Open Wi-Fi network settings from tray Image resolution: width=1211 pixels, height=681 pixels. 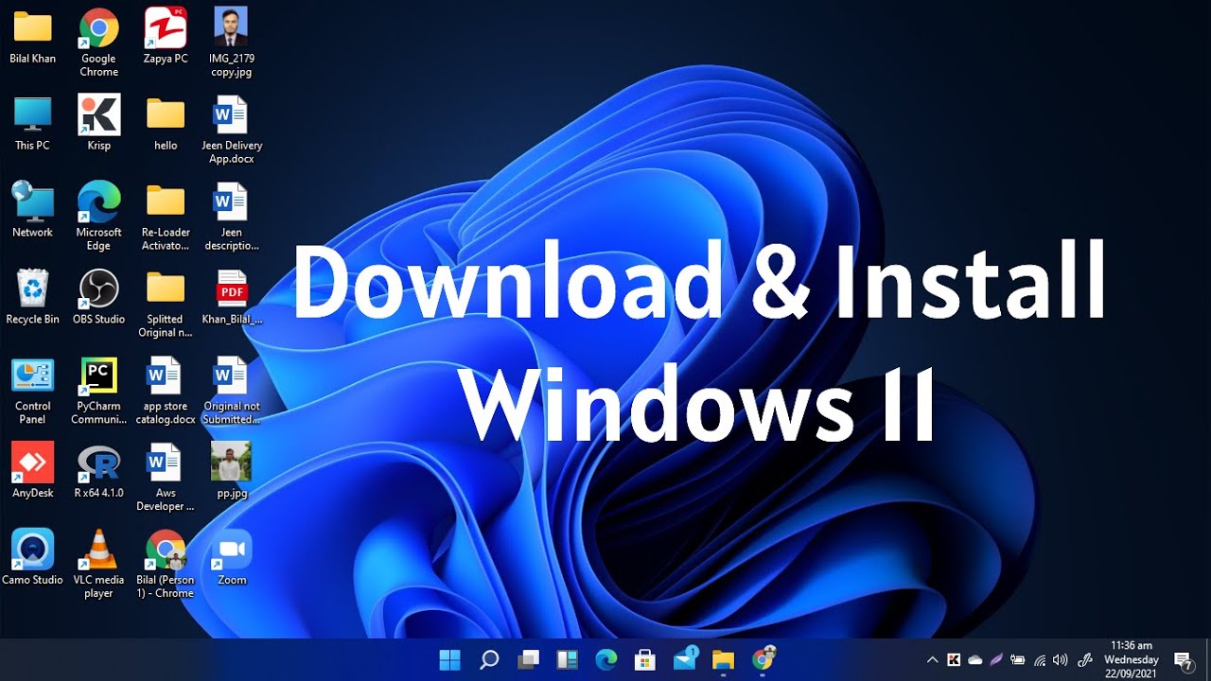pyautogui.click(x=1040, y=660)
